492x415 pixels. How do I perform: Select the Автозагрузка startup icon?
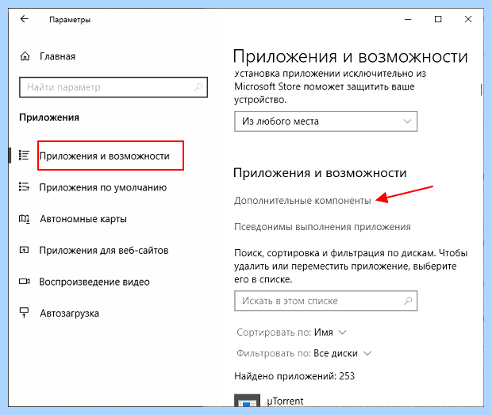click(24, 313)
